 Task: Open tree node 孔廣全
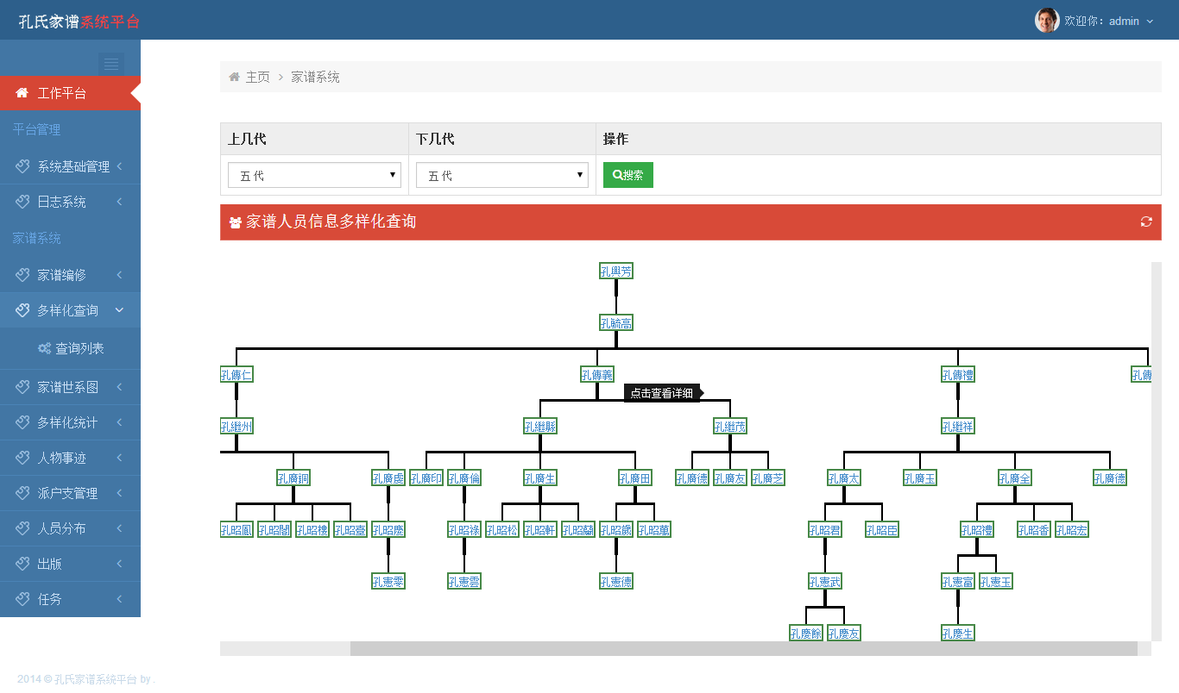(1015, 478)
